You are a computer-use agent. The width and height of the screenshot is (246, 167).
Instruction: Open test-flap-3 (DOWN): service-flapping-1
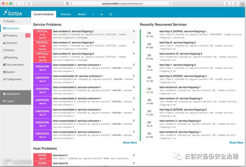(x=183, y=31)
